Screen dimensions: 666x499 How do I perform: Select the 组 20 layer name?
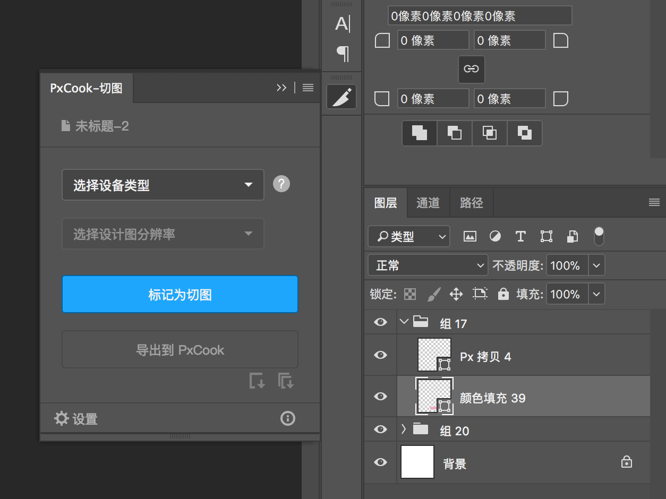(x=455, y=431)
